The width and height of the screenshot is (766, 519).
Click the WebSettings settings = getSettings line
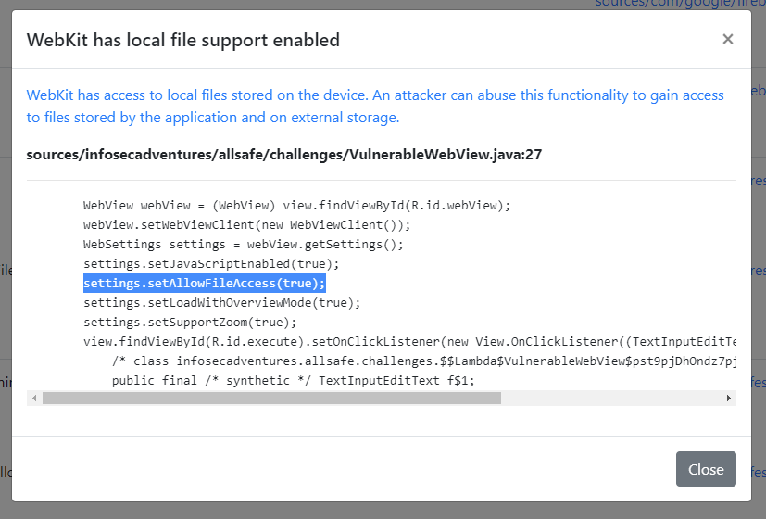click(244, 245)
